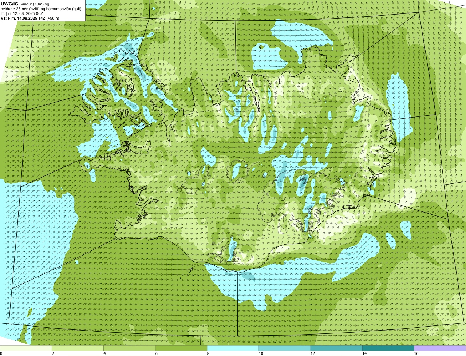466x356 pixels.
Task: Click the 14–16 m/s dark teal swatch
Action: coord(388,348)
